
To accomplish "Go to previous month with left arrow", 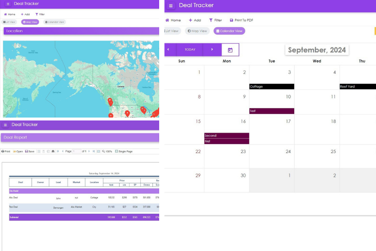I will tap(168, 49).
